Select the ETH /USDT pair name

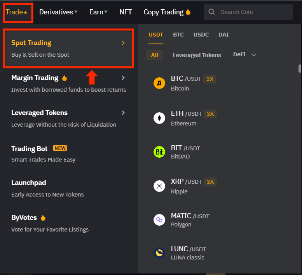(x=186, y=113)
